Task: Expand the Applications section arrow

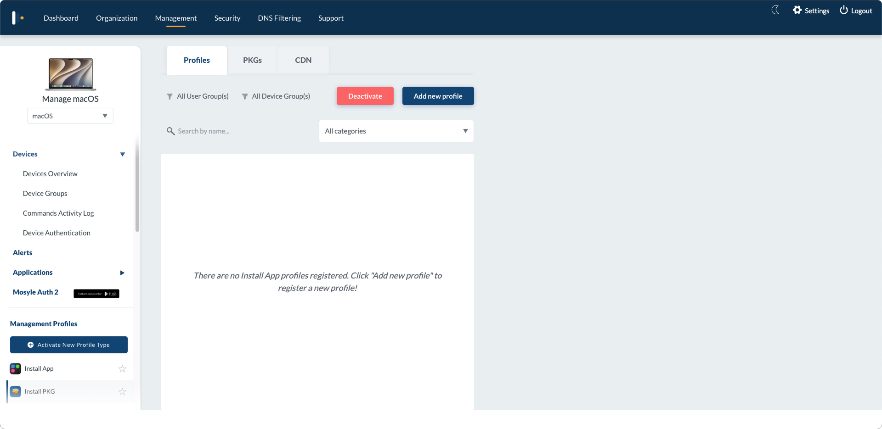Action: [x=122, y=273]
